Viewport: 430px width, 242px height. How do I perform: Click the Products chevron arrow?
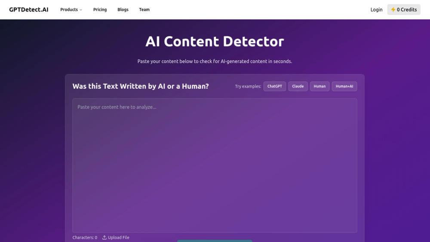click(81, 10)
